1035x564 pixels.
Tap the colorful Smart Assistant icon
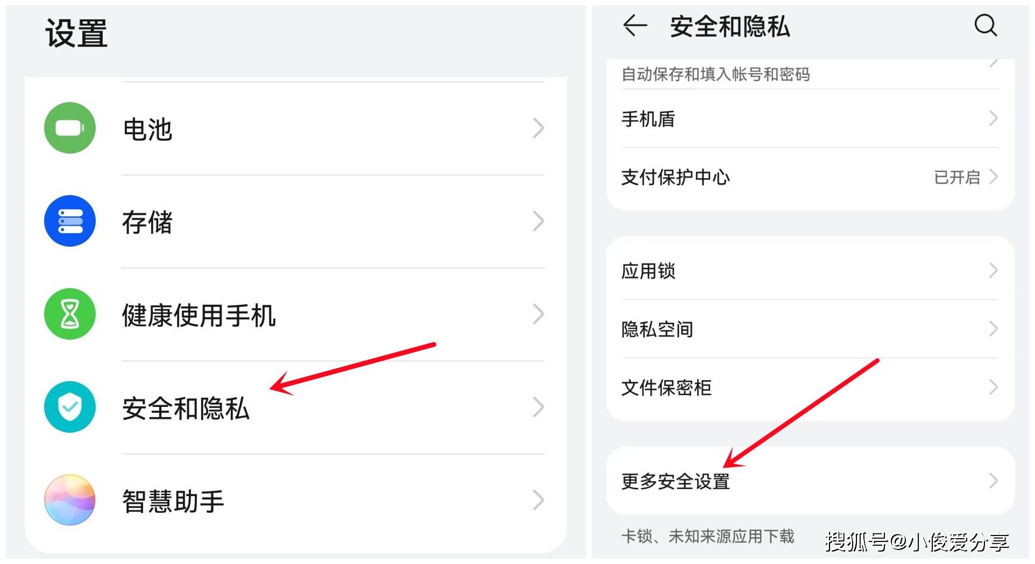pyautogui.click(x=70, y=500)
